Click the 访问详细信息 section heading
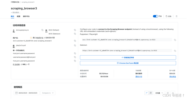The height and width of the screenshot is (99, 187). [19, 25]
